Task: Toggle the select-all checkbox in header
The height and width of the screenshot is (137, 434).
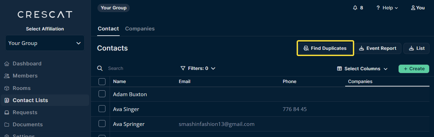Action: 102,82
